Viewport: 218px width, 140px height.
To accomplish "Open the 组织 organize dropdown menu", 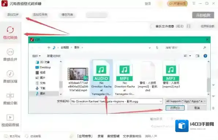I will [36, 56].
